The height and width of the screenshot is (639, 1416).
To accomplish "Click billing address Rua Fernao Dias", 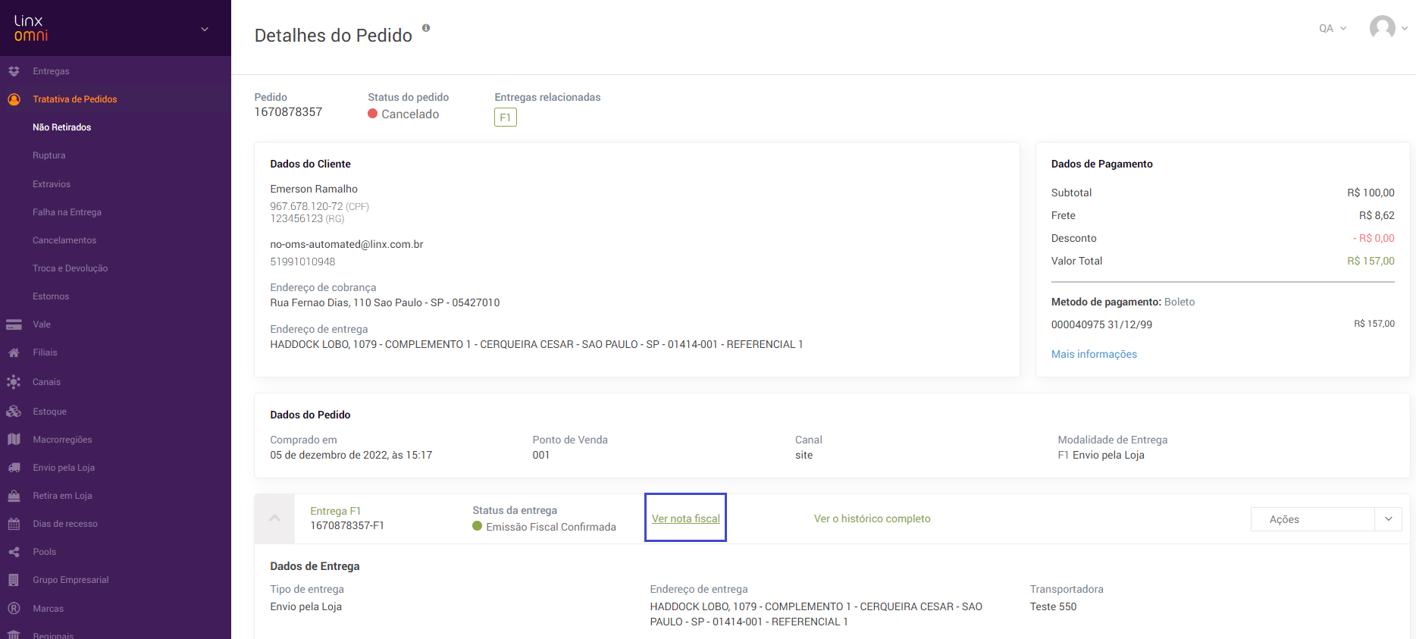I will click(385, 302).
